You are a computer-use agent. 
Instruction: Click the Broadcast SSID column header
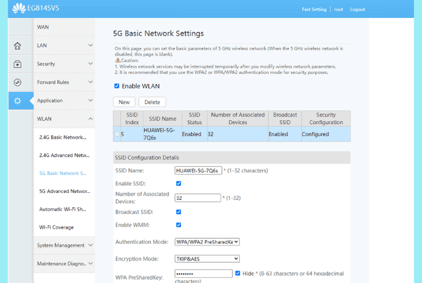(285, 118)
